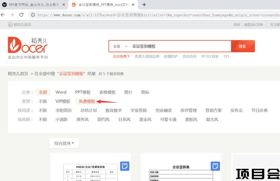Filter by 创业融资 usage
Screen dimensions: 280x181
click(164, 110)
